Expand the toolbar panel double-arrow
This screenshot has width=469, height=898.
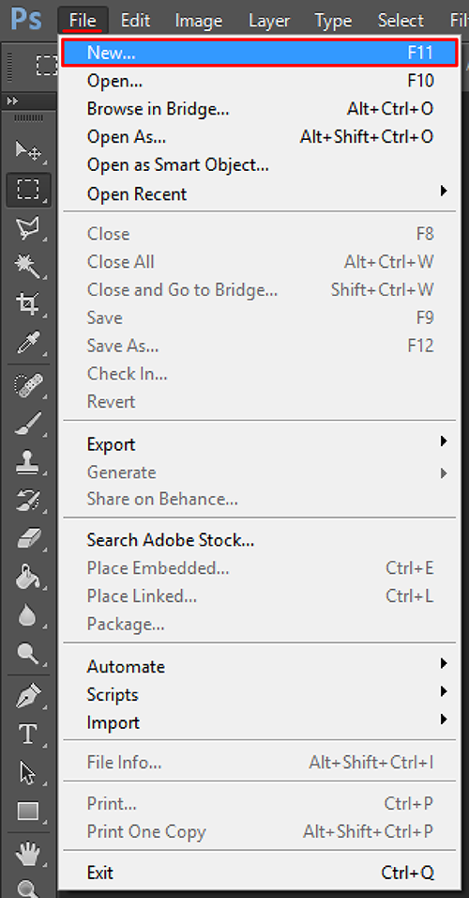[x=12, y=101]
